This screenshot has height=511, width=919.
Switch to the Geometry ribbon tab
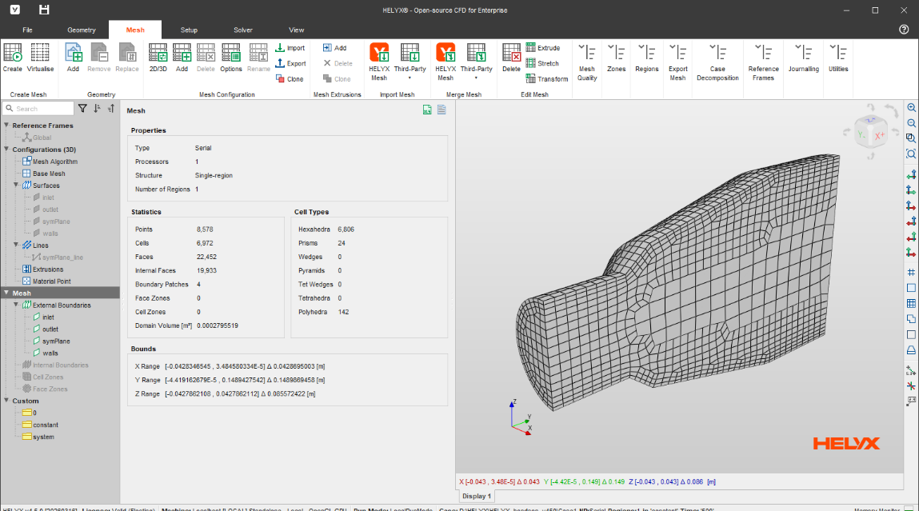tap(82, 30)
